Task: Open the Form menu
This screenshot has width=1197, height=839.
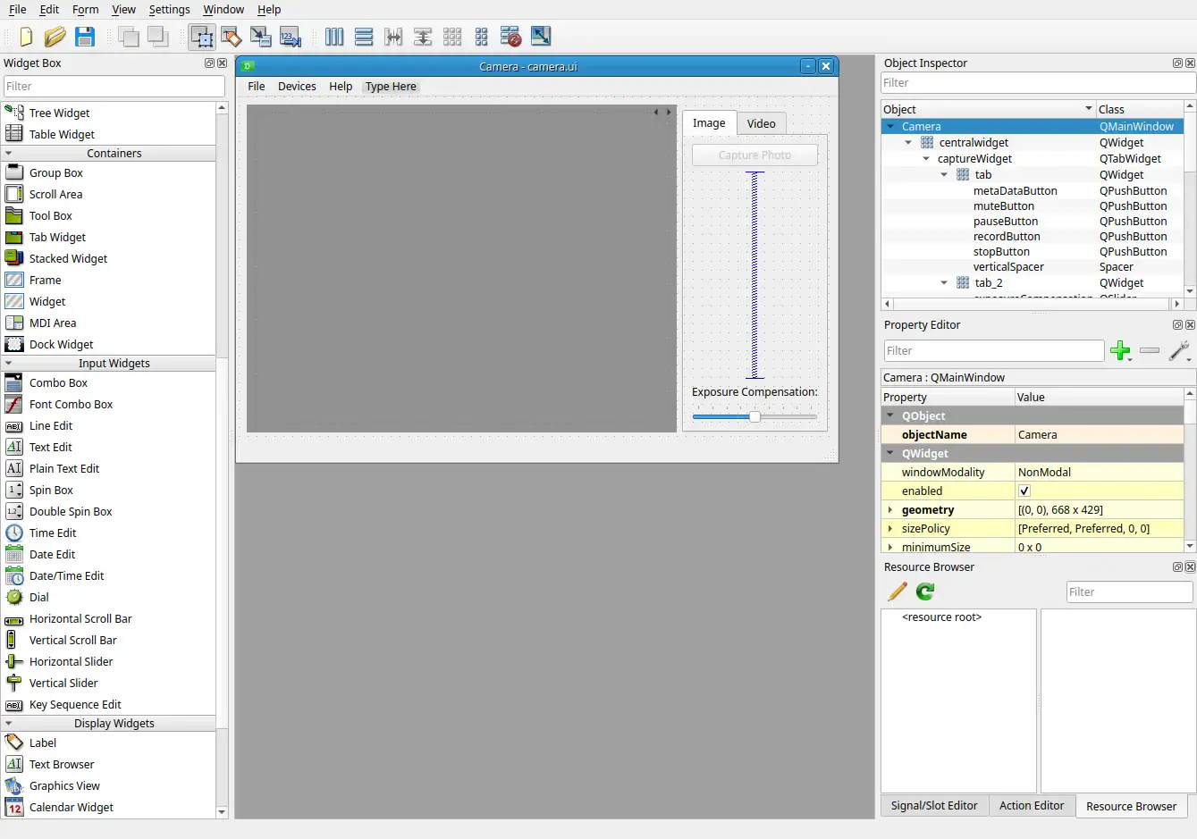Action: (86, 10)
